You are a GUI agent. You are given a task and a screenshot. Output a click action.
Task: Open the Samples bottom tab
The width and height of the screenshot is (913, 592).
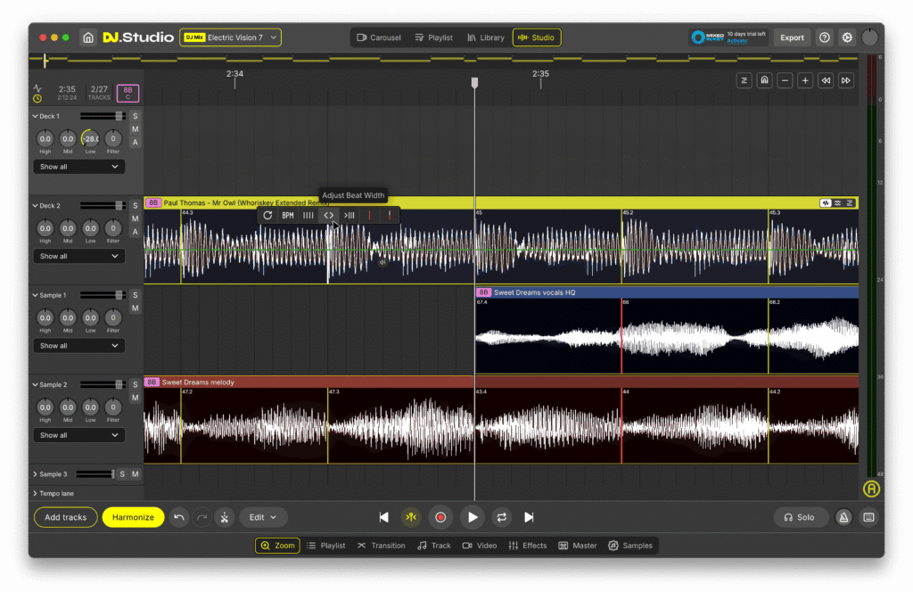pos(630,546)
